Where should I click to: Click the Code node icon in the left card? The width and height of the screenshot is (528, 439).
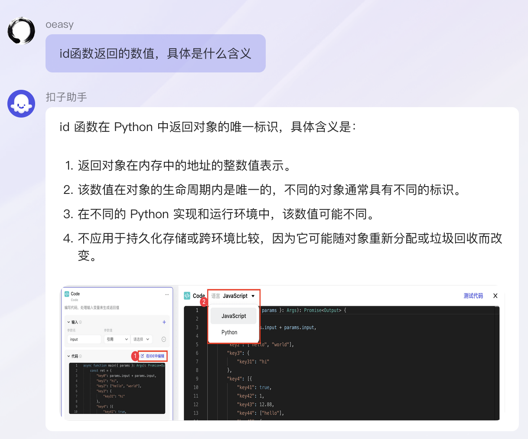point(67,294)
